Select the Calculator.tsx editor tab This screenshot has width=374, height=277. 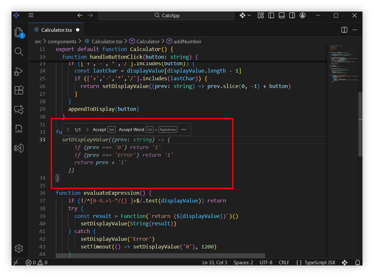pyautogui.click(x=57, y=30)
